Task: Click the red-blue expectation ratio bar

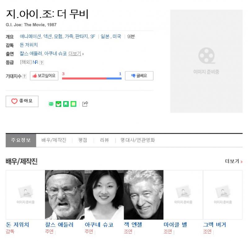Action: [92, 78]
